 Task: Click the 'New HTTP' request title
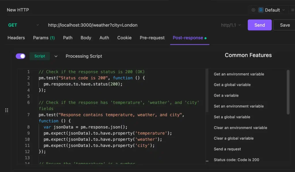18,10
